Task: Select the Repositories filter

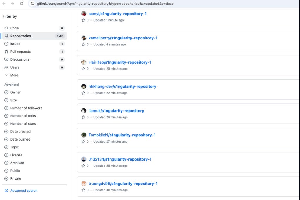Action: pyautogui.click(x=35, y=36)
